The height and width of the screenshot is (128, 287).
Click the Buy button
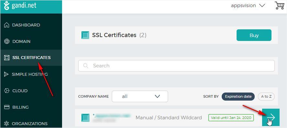[x=254, y=35]
